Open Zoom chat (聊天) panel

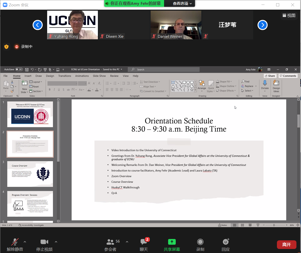[x=144, y=245]
